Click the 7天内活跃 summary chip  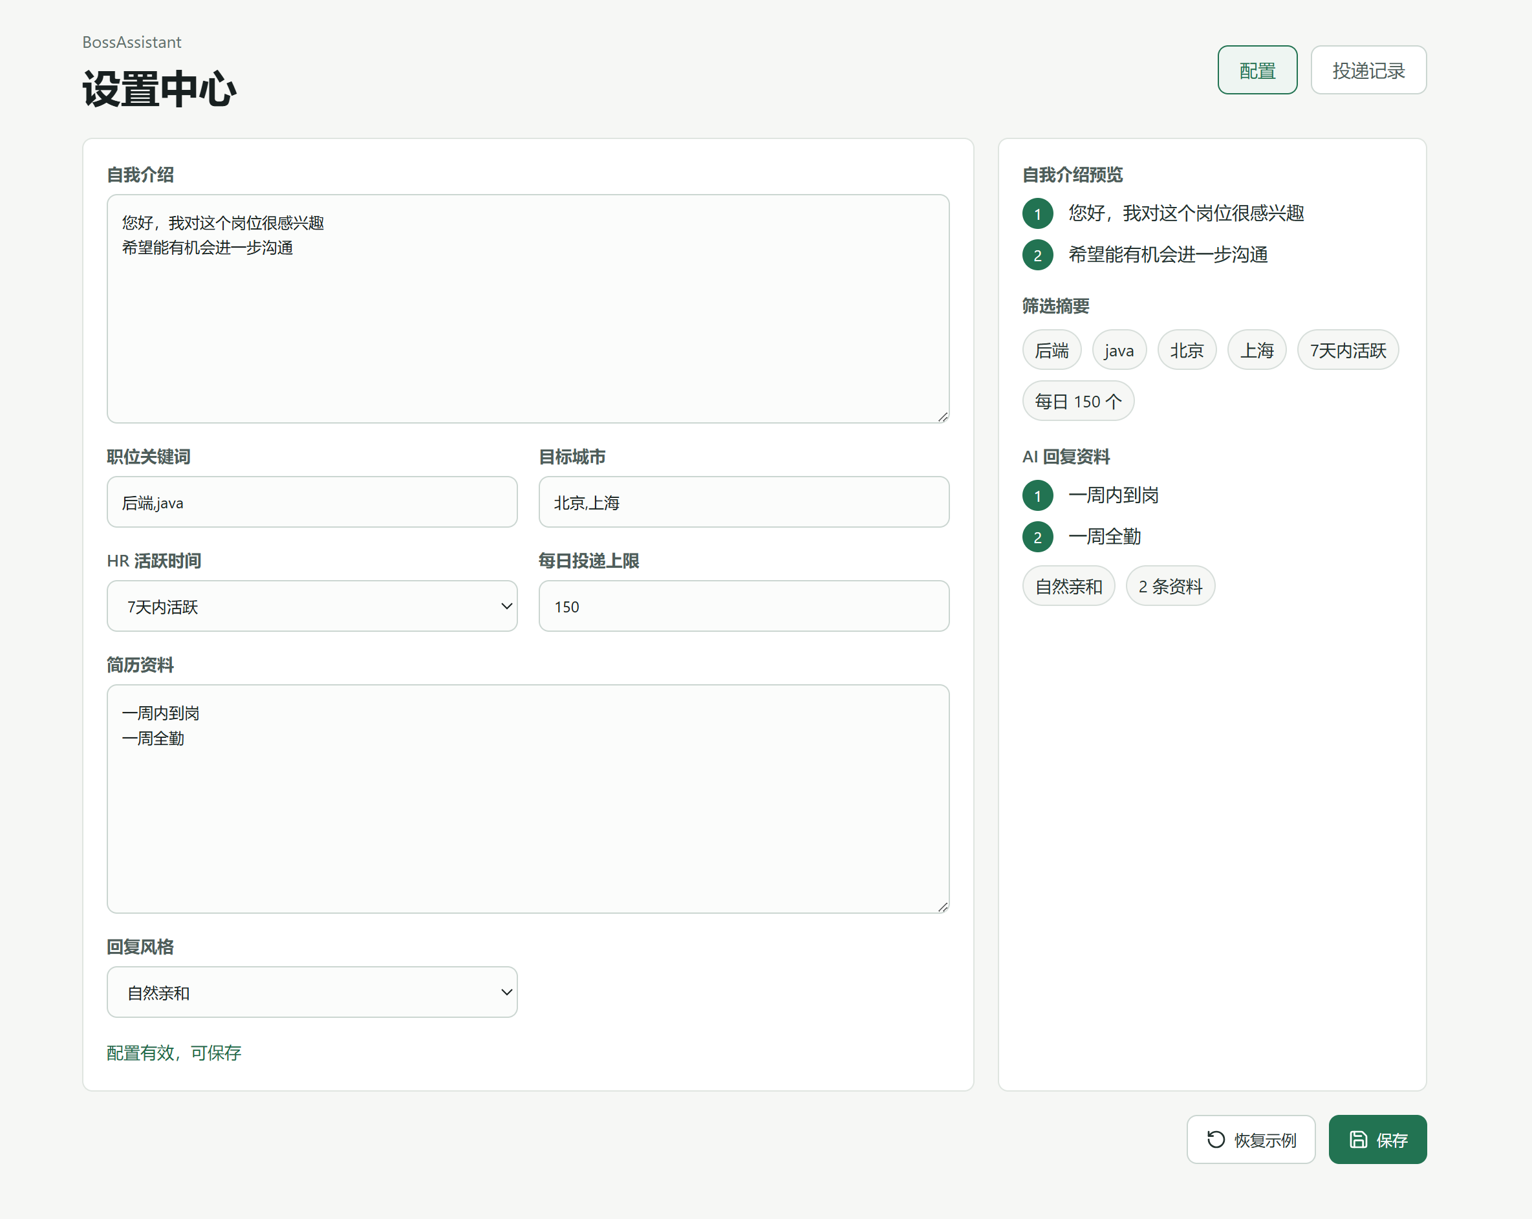coord(1348,351)
